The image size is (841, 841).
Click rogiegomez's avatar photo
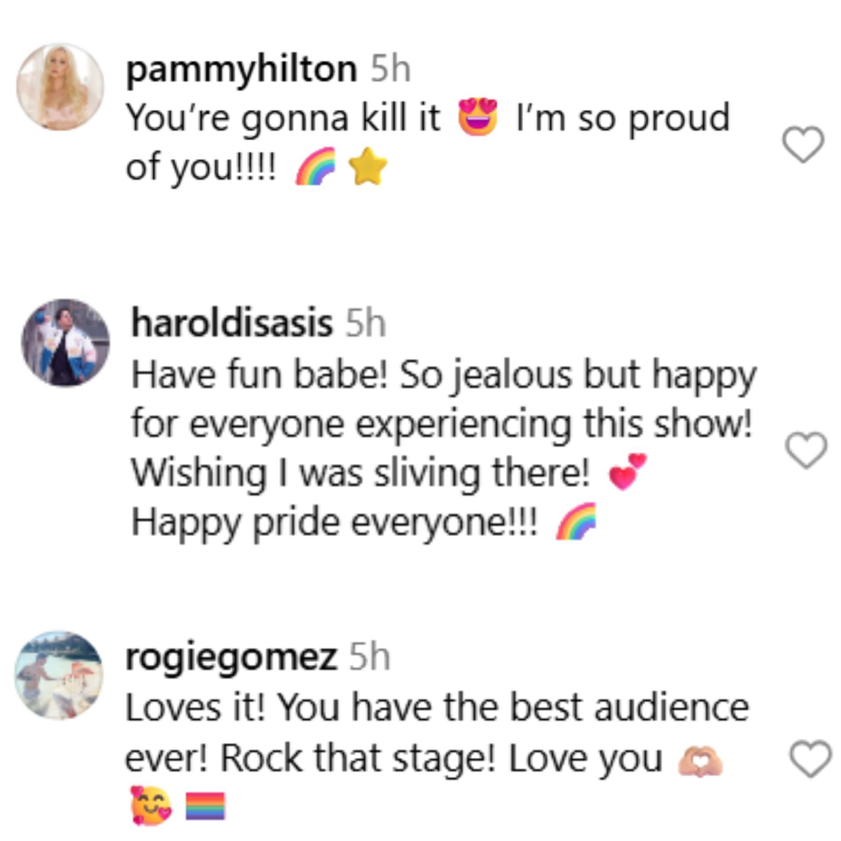[x=59, y=675]
